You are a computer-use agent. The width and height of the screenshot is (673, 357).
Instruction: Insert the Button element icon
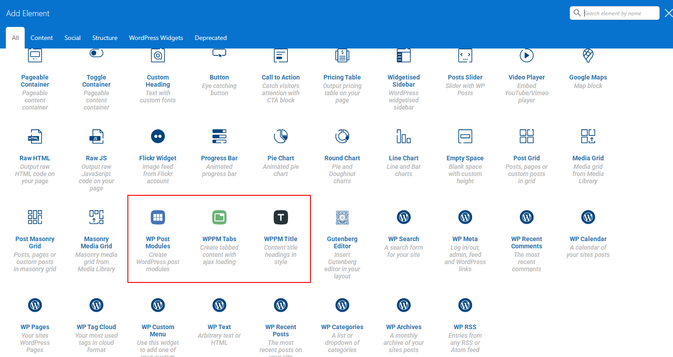[x=219, y=53]
